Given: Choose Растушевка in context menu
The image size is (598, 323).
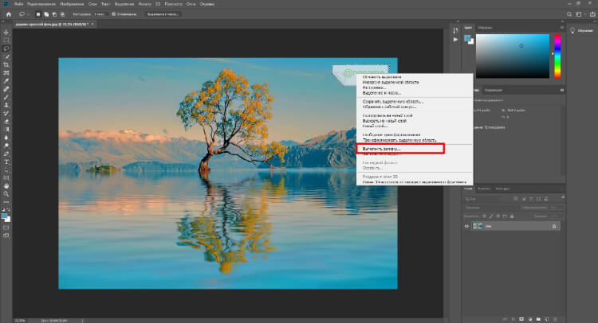Looking at the screenshot, I should coord(374,88).
